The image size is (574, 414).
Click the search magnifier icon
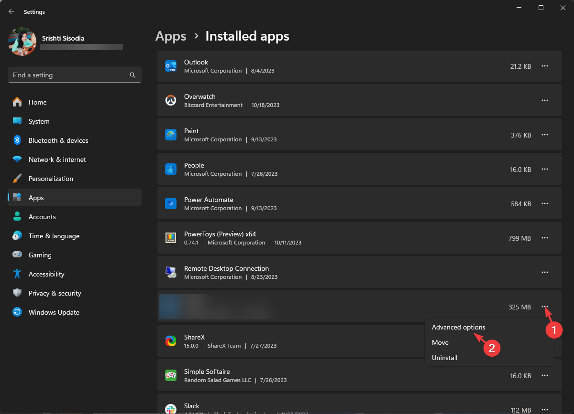tap(132, 75)
